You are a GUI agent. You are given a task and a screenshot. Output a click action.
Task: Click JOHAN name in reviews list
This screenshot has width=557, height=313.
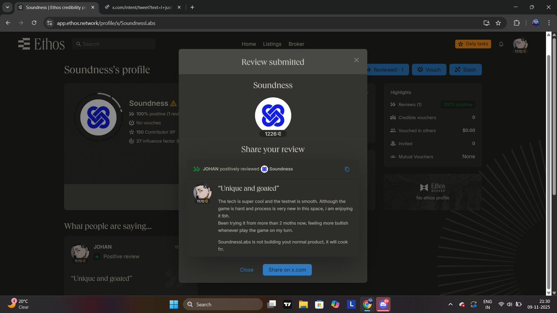pyautogui.click(x=103, y=247)
